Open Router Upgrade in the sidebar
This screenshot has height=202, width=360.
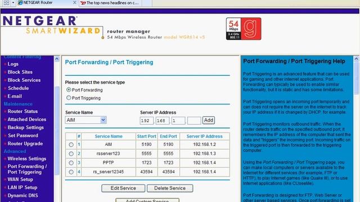[25, 144]
